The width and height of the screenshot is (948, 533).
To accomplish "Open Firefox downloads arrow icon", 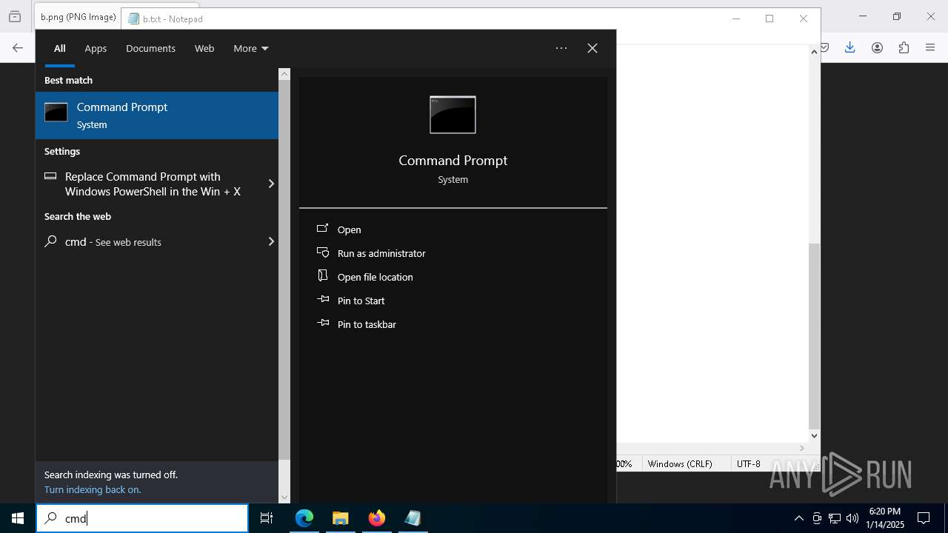I will [x=849, y=48].
